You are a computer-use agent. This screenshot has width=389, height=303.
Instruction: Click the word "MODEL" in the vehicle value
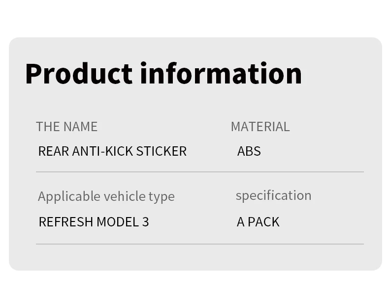pyautogui.click(x=118, y=222)
